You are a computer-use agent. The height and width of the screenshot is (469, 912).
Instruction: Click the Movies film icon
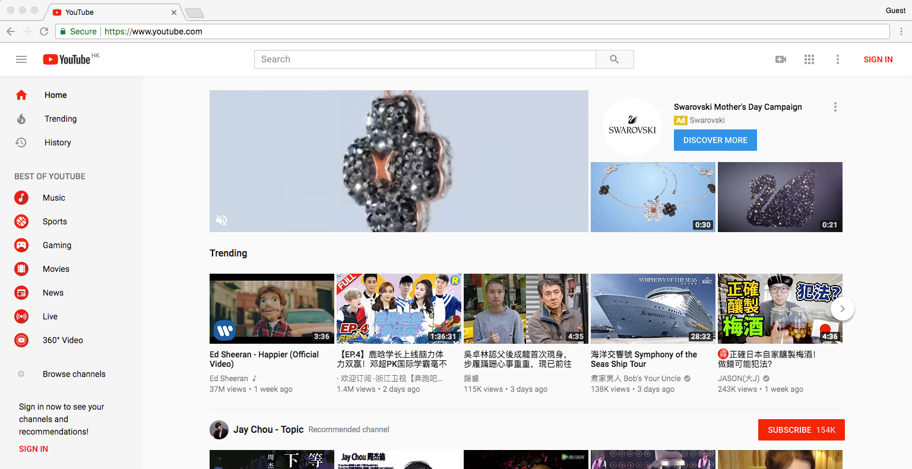coord(21,269)
